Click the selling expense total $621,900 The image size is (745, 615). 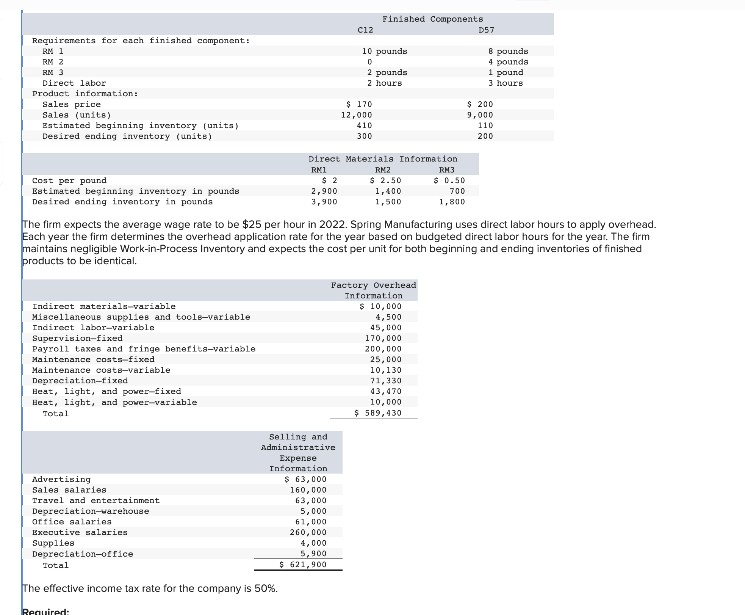(x=303, y=565)
